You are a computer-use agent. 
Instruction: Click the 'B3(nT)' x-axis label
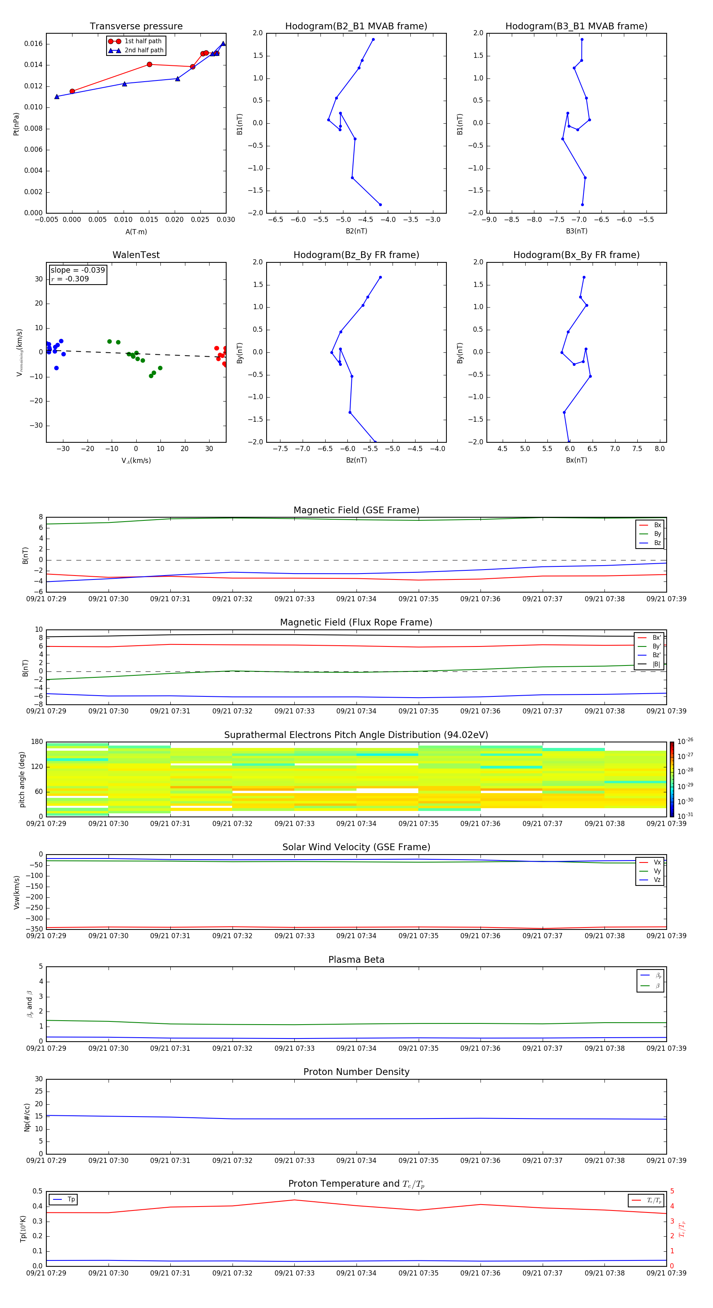click(576, 231)
